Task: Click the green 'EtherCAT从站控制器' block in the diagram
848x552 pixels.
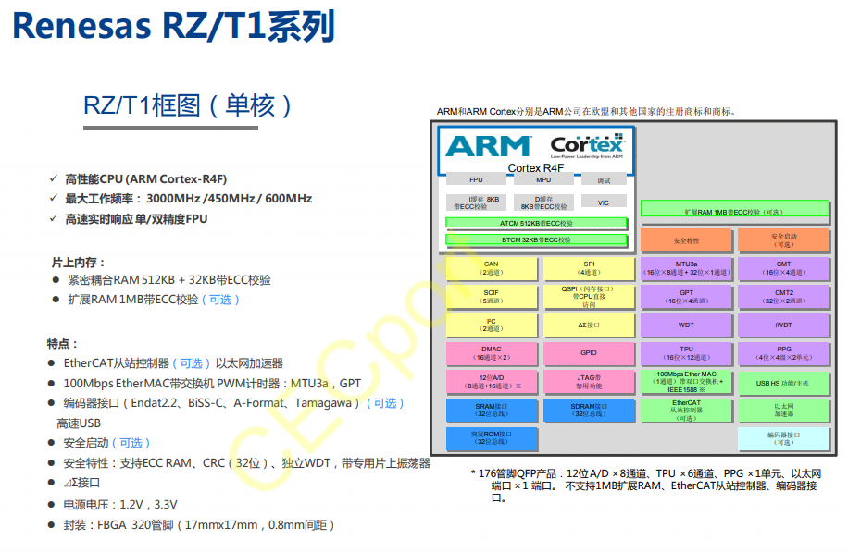Action: pyautogui.click(x=686, y=411)
